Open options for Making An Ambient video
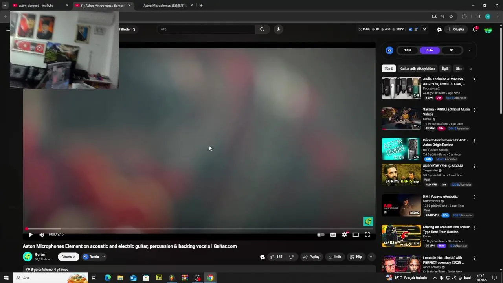 [474, 228]
